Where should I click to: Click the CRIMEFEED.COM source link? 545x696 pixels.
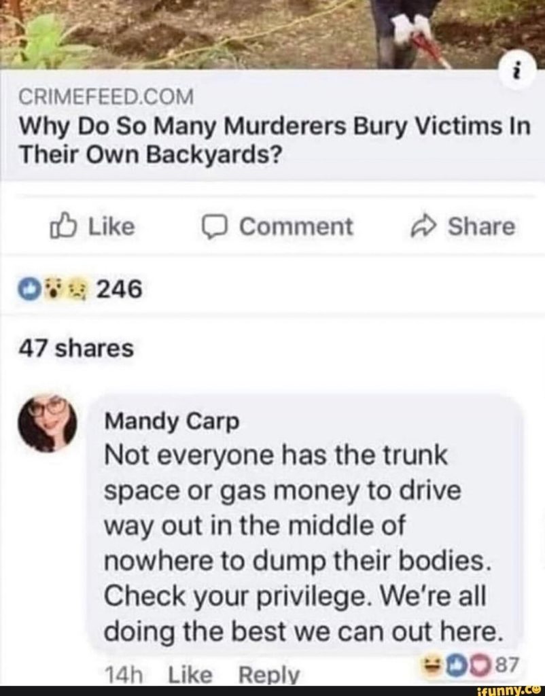click(x=106, y=97)
